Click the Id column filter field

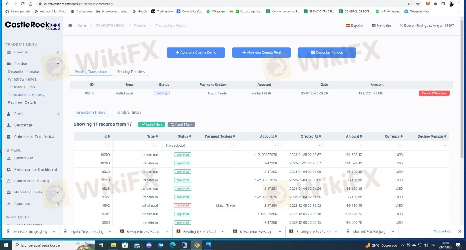click(x=93, y=146)
